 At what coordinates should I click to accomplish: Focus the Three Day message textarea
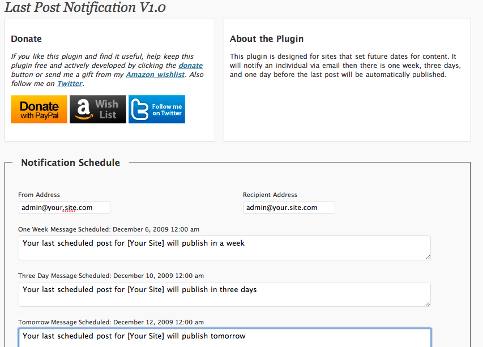click(x=225, y=294)
